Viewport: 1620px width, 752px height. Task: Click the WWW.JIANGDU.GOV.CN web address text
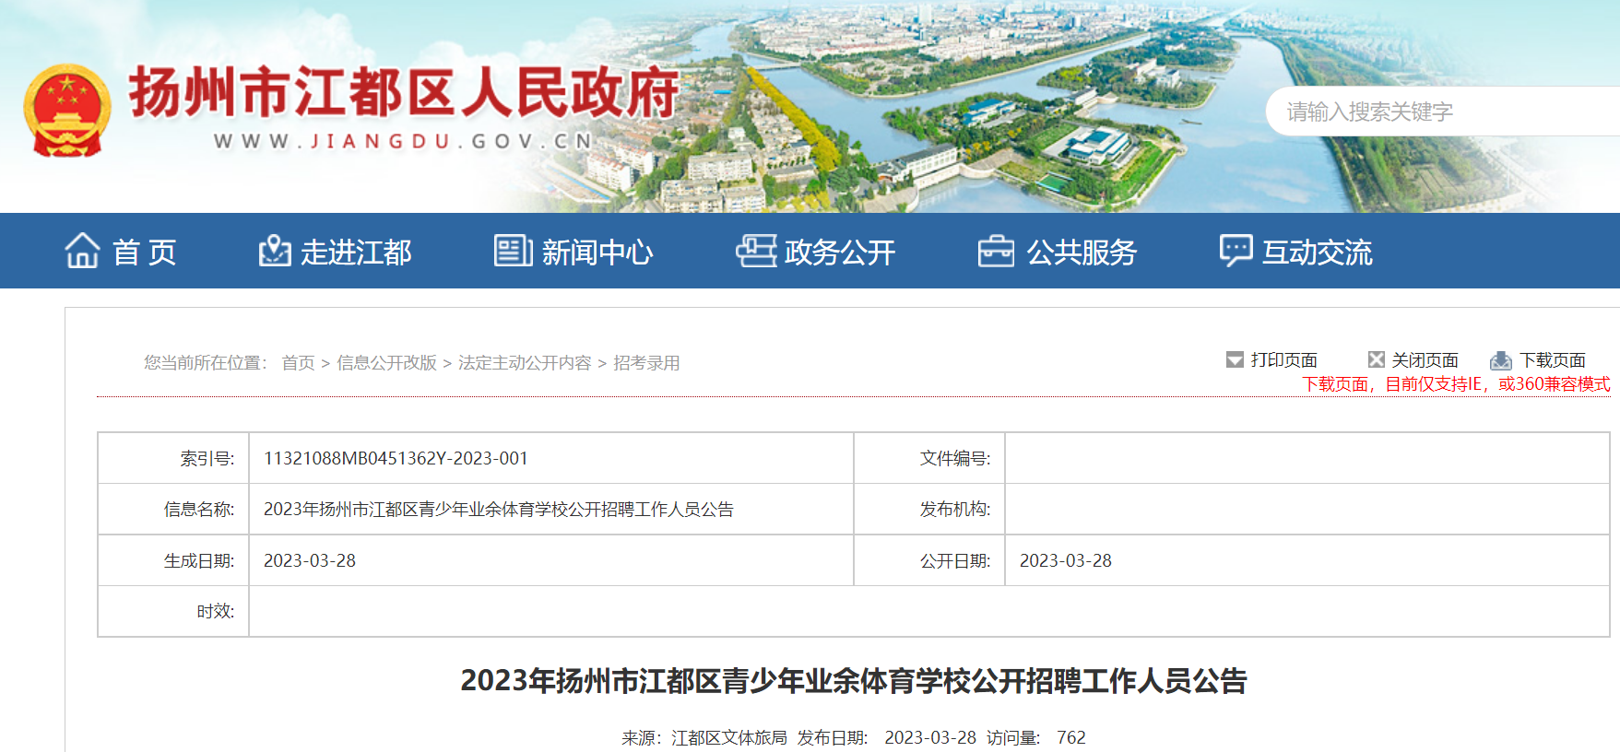[404, 141]
